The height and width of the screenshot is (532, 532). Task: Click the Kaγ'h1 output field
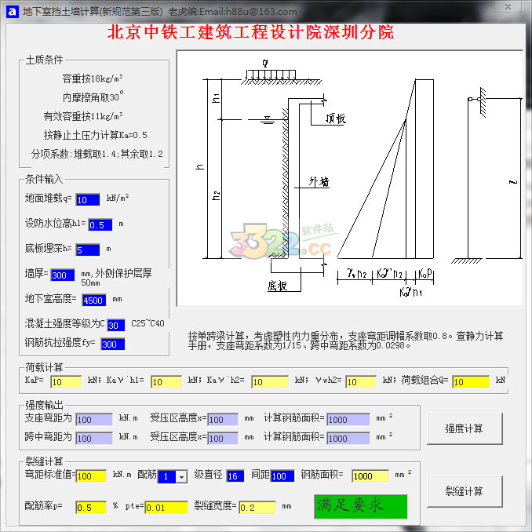click(166, 382)
